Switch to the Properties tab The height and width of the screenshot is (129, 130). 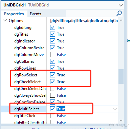pos(14,14)
